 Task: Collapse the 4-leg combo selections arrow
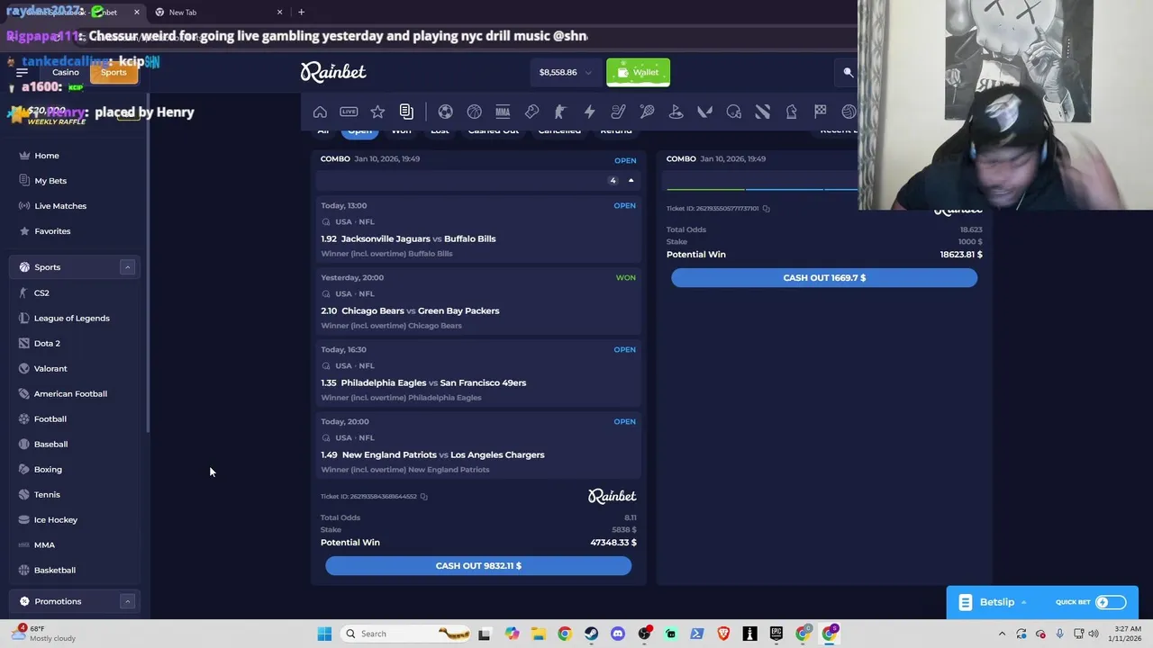pos(631,180)
